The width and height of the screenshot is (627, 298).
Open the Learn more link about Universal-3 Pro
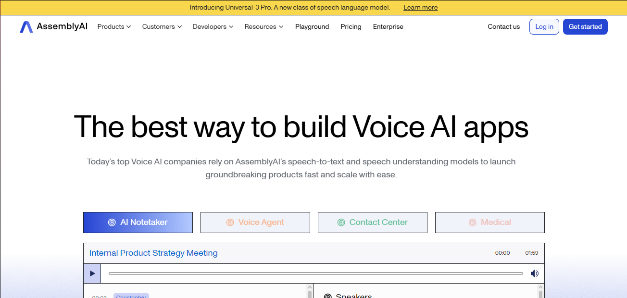coord(420,7)
